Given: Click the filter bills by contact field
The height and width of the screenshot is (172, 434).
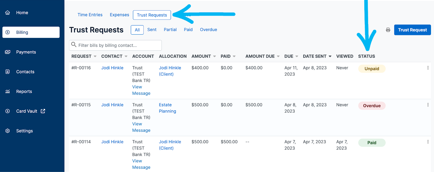Looking at the screenshot, I should [x=117, y=45].
